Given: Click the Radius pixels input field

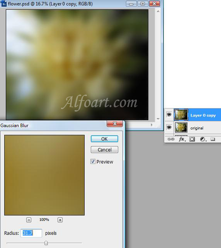Looking at the screenshot, I should (31, 233).
